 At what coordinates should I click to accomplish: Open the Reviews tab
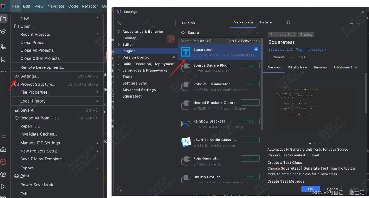click(320, 67)
